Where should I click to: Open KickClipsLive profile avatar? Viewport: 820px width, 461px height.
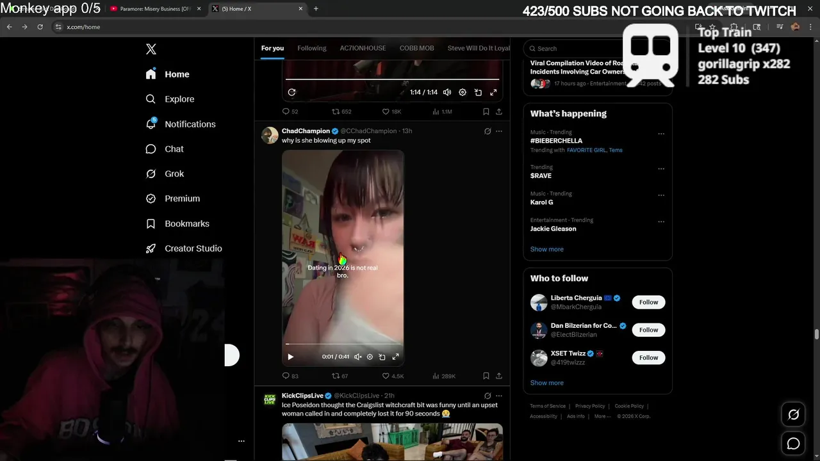point(270,400)
